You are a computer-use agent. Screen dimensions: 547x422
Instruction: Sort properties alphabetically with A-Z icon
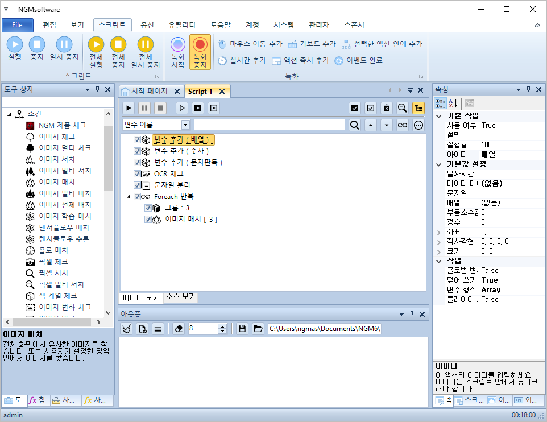453,104
